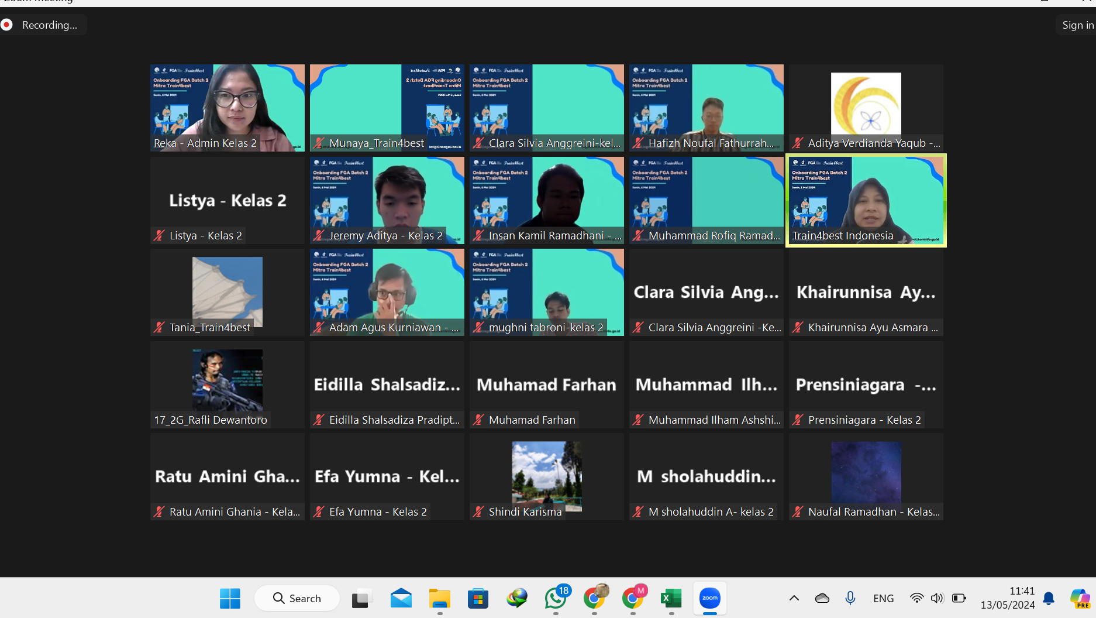
Task: Launch Excel from the taskbar
Action: coord(671,598)
